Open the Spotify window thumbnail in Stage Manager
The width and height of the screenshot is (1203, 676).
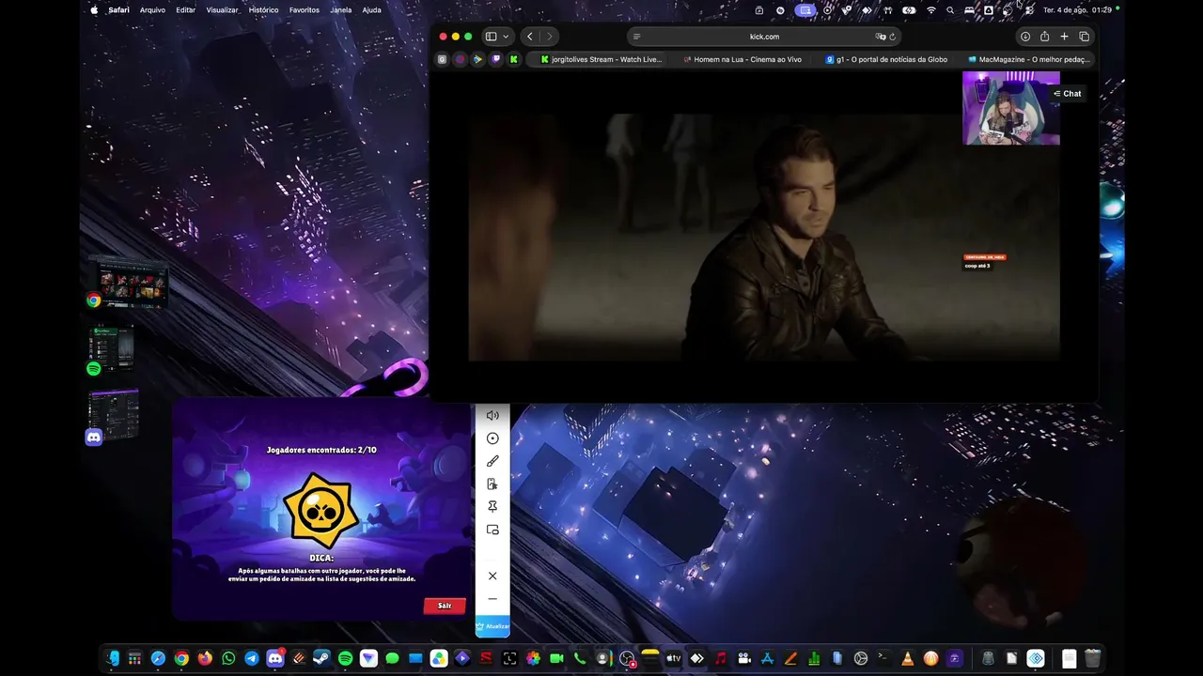click(111, 348)
